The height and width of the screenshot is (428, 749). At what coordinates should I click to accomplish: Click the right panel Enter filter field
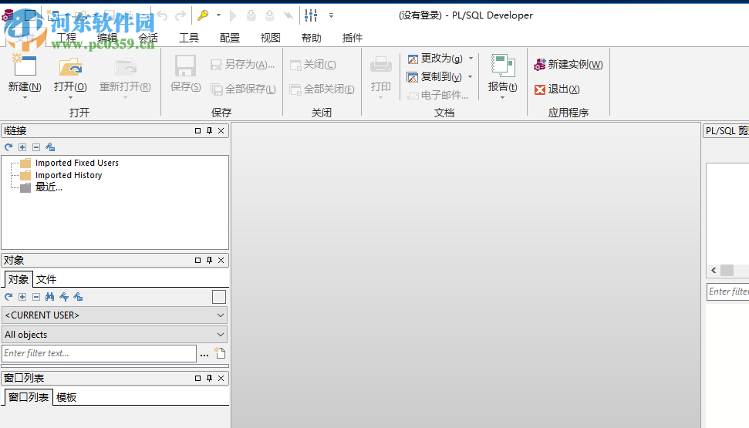point(727,292)
